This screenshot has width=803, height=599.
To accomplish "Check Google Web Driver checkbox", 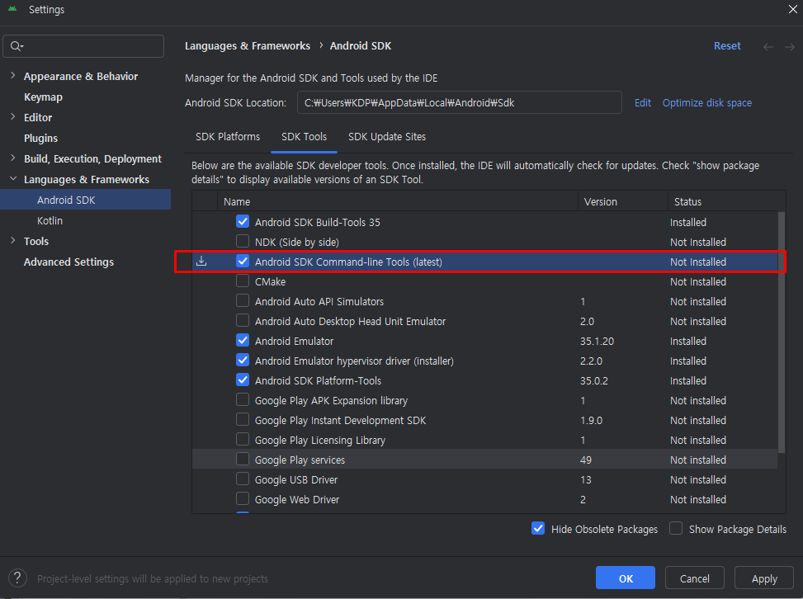I will 243,498.
